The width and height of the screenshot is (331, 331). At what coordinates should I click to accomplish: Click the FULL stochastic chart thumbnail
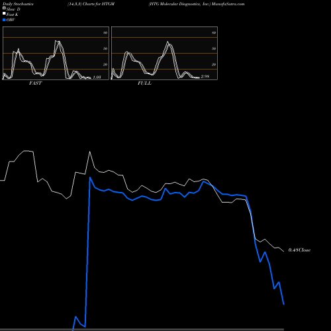coord(164,53)
